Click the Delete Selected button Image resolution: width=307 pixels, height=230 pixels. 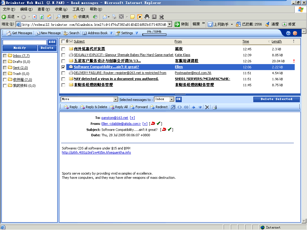pyautogui.click(x=276, y=99)
